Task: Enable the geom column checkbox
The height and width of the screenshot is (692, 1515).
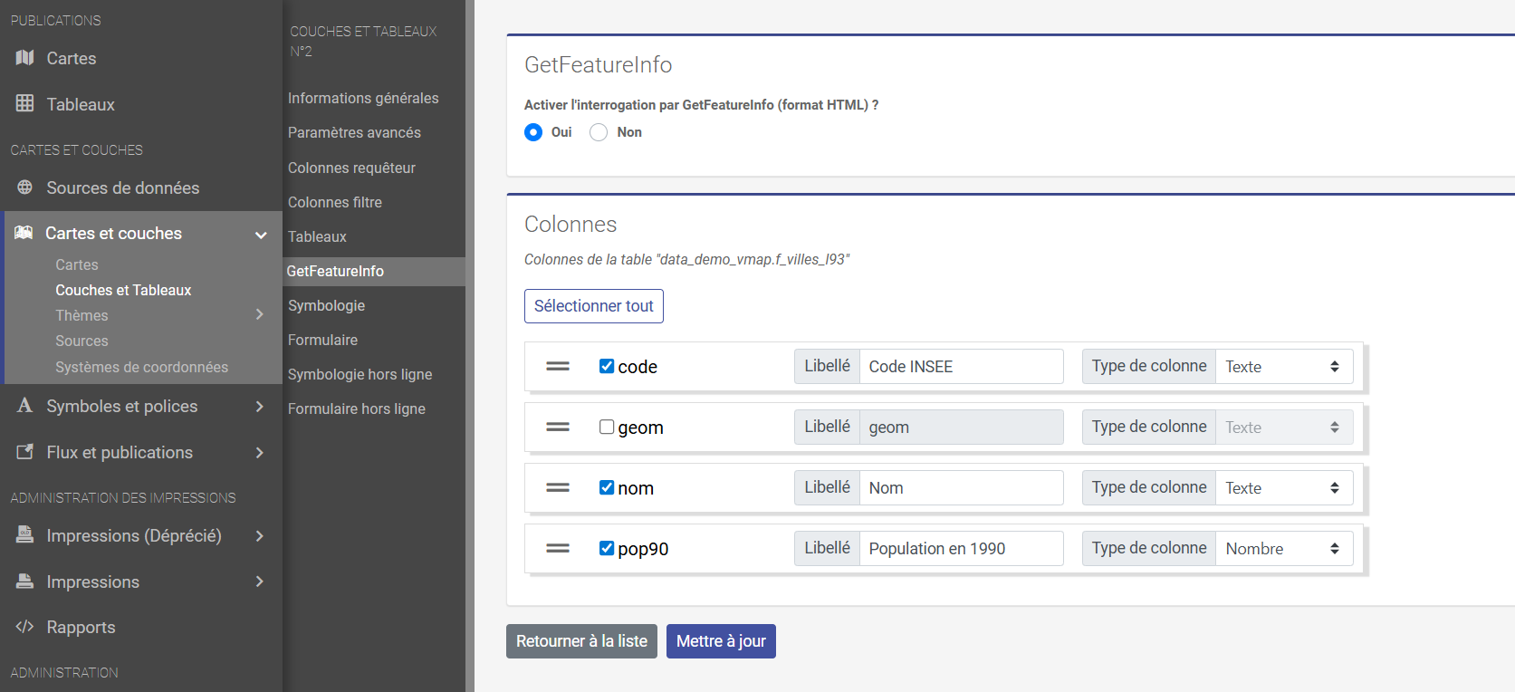Action: point(607,427)
